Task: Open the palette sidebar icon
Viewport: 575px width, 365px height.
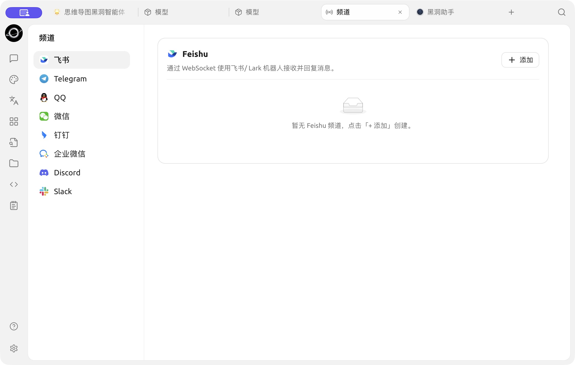Action: 14,80
